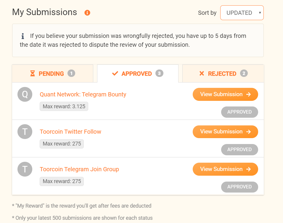Open the Sort by UPDATED dropdown
The width and height of the screenshot is (283, 223).
[242, 13]
